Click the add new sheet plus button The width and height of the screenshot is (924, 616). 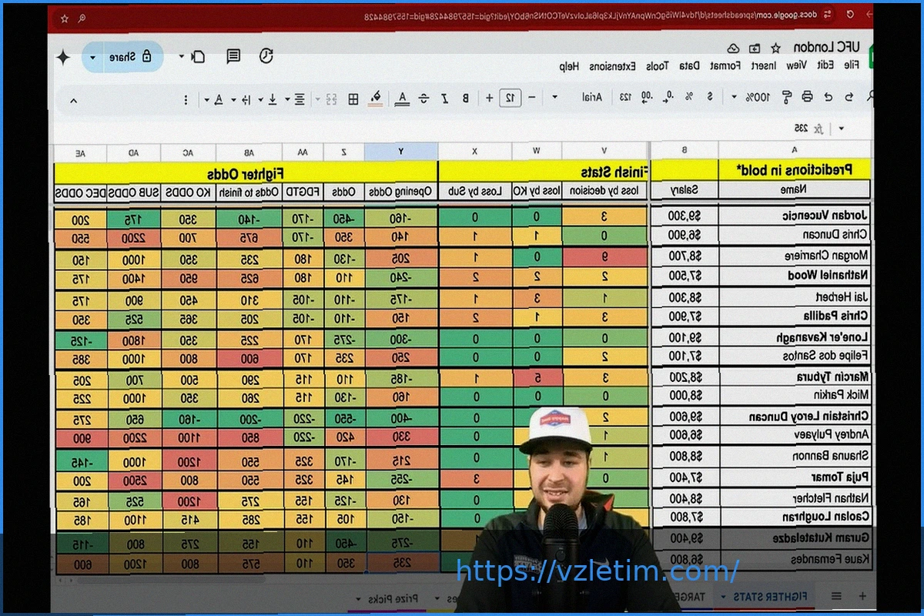tap(862, 596)
